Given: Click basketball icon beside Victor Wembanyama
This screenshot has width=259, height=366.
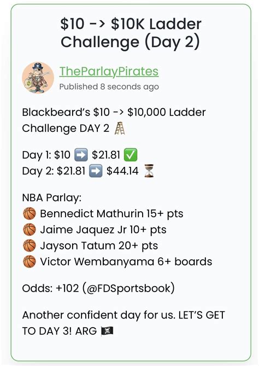Looking at the screenshot, I should click(30, 262).
